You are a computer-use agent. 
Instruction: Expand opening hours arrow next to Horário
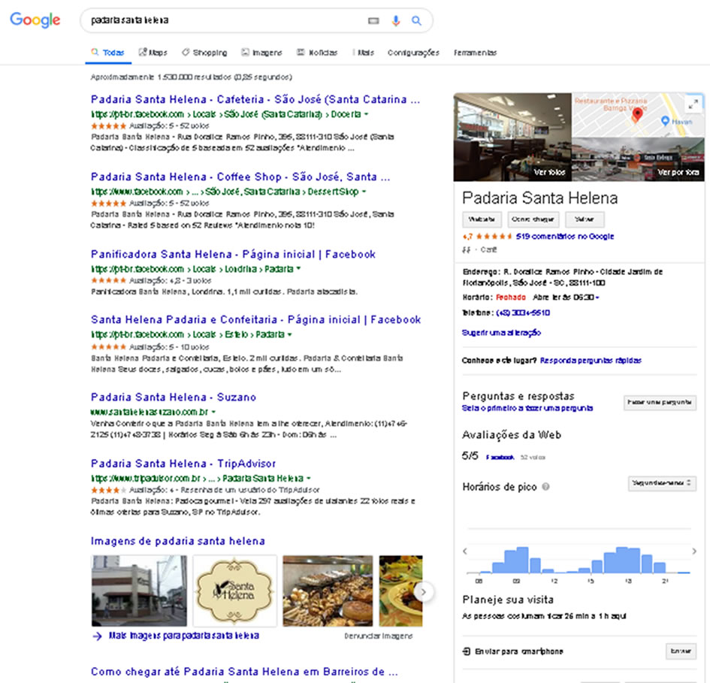pos(597,298)
